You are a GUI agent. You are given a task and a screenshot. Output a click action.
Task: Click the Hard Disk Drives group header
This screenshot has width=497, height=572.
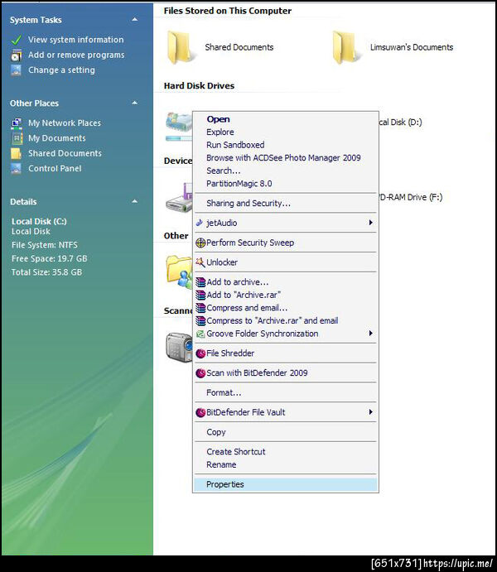pyautogui.click(x=200, y=86)
